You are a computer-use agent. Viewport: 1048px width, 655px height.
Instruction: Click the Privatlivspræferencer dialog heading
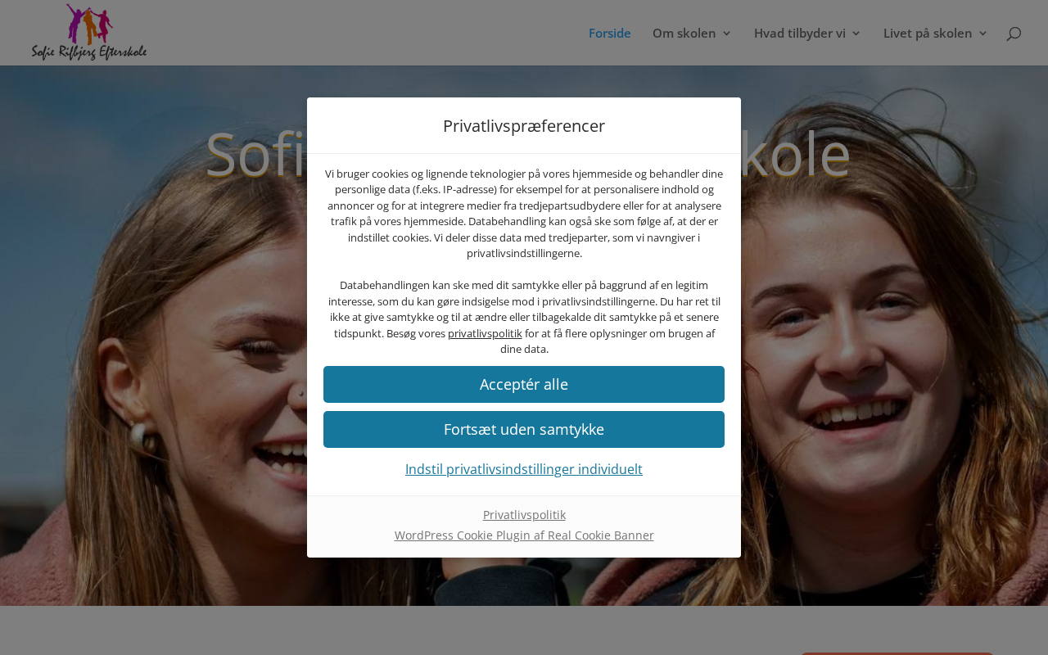click(524, 126)
